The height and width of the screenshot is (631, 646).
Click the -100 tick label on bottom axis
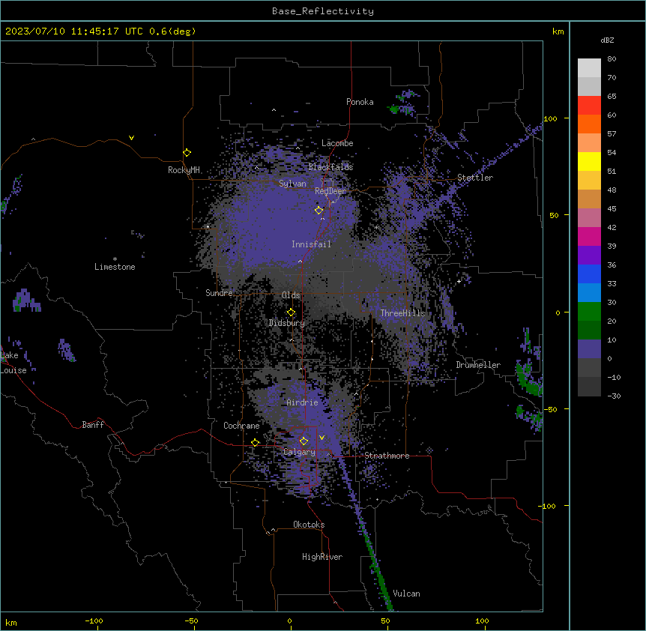click(x=94, y=621)
